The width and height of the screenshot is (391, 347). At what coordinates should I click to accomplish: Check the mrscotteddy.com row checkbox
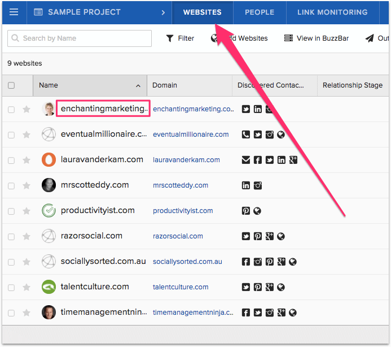point(11,186)
